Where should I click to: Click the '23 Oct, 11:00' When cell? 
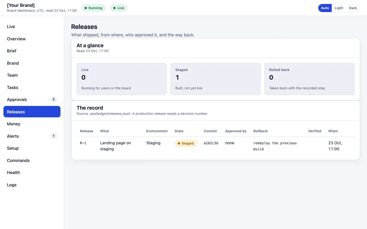tap(335, 146)
